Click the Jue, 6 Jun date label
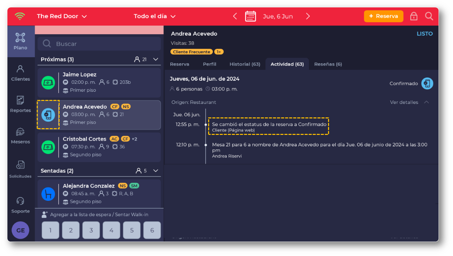Image resolution: width=453 pixels, height=256 pixels. pos(278,16)
